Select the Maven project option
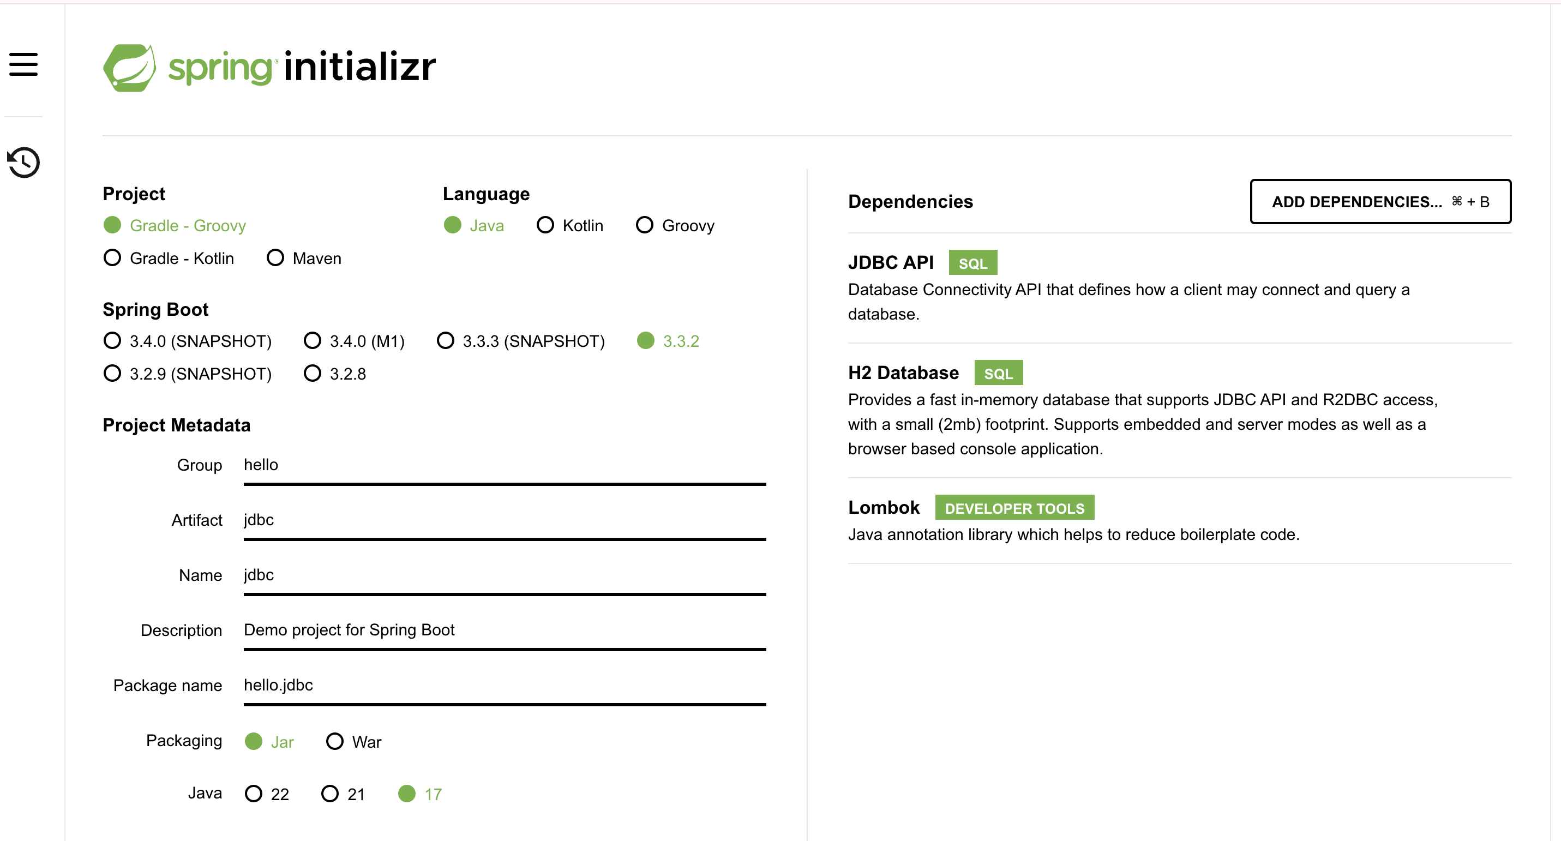 [x=276, y=258]
